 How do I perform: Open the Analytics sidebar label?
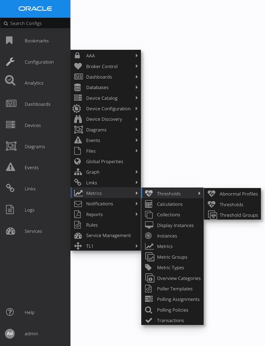click(x=34, y=83)
